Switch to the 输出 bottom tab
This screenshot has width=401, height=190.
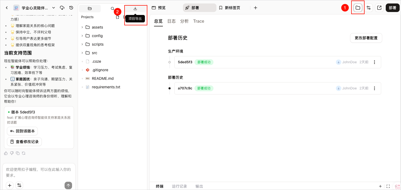point(199,186)
